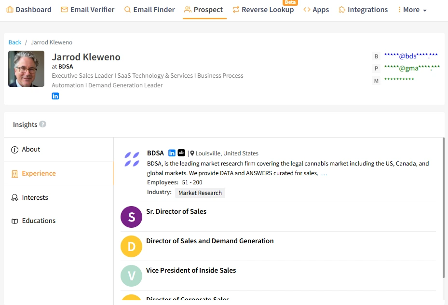Click the green V avatar
448x305 pixels.
pos(132,276)
